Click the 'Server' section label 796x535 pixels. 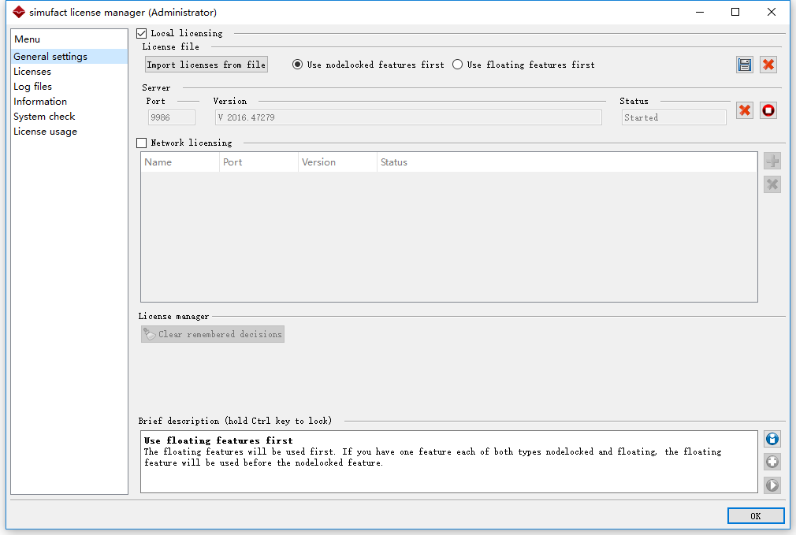click(x=156, y=87)
